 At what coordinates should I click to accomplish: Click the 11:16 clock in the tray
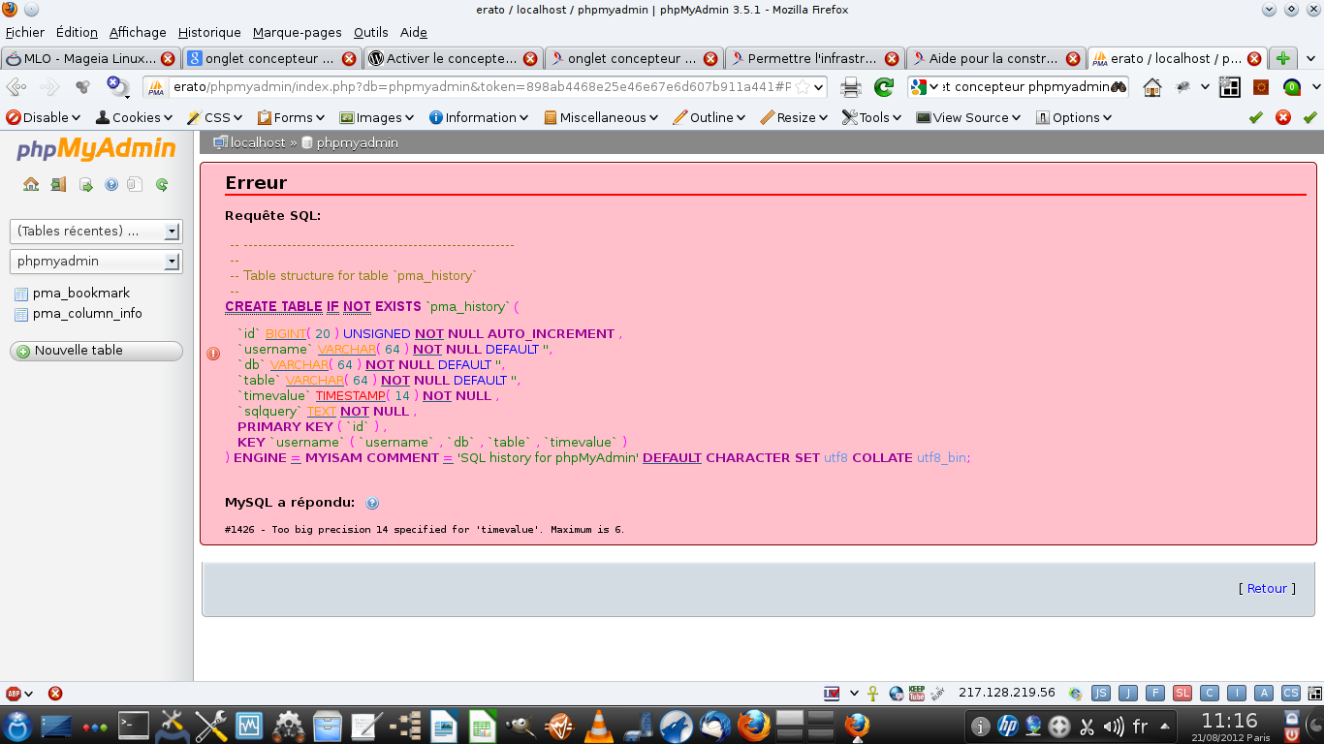click(1230, 721)
